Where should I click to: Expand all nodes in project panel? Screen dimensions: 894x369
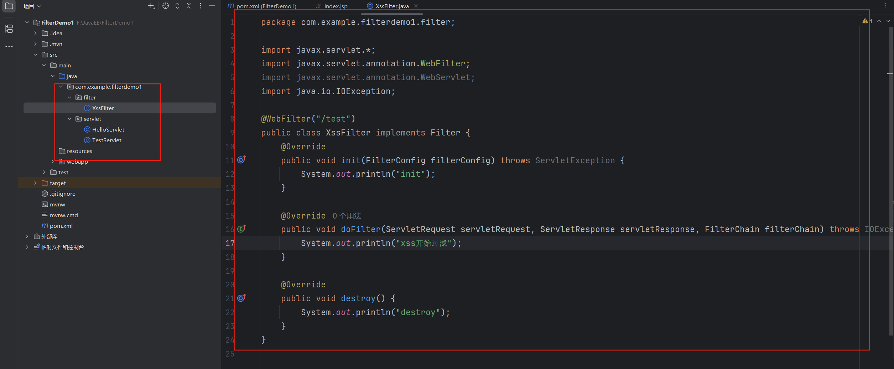[177, 6]
